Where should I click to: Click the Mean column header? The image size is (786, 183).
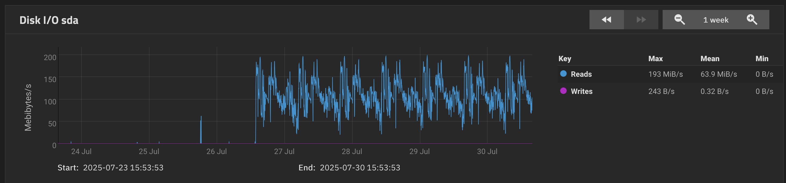[x=710, y=59]
